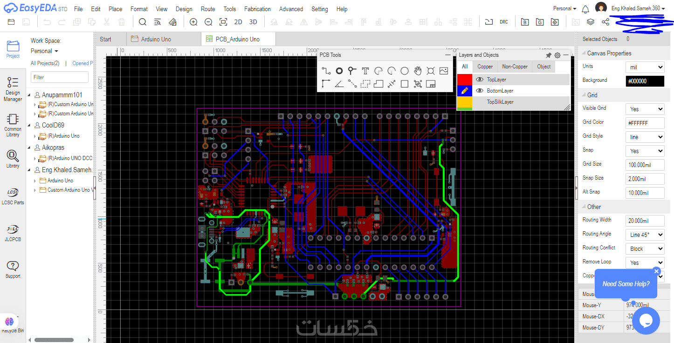Hide the TopLayer using its eye icon
The width and height of the screenshot is (674, 343).
pyautogui.click(x=479, y=80)
